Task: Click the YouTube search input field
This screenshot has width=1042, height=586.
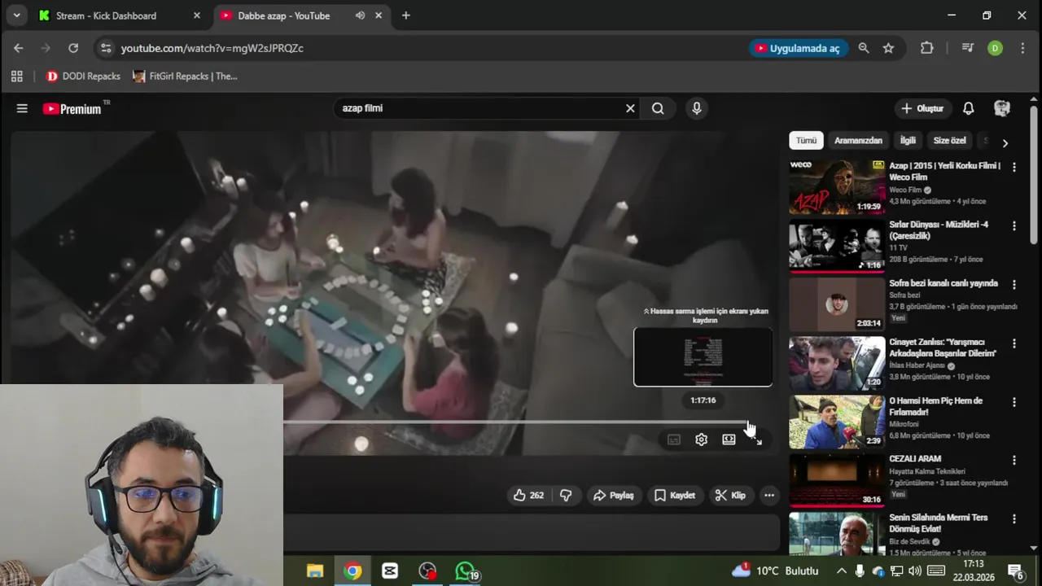Action: [x=479, y=108]
